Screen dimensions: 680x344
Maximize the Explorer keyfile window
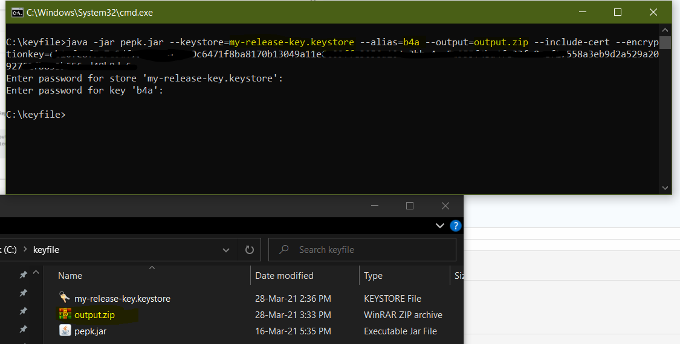[x=409, y=206]
